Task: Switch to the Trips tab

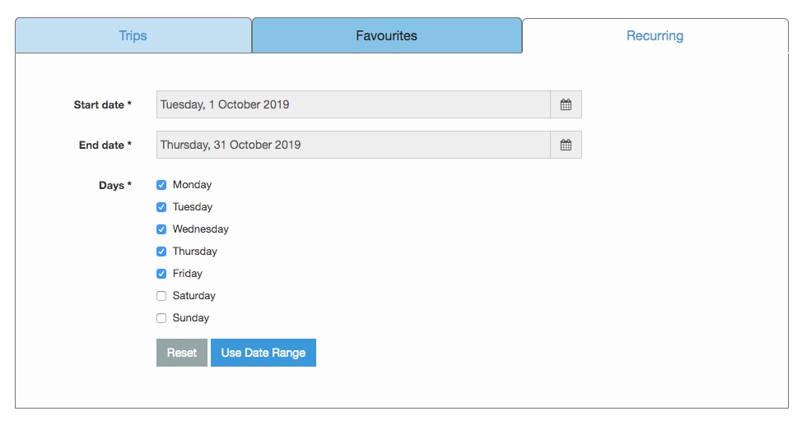Action: pos(133,35)
